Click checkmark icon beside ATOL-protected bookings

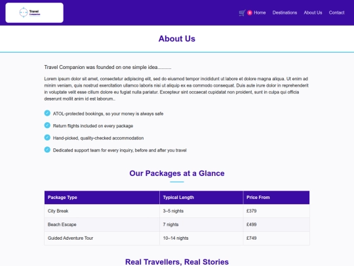click(x=47, y=113)
